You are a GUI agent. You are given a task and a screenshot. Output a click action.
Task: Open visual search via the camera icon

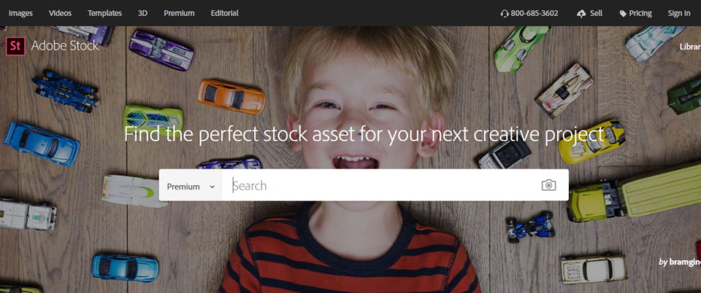(x=548, y=185)
